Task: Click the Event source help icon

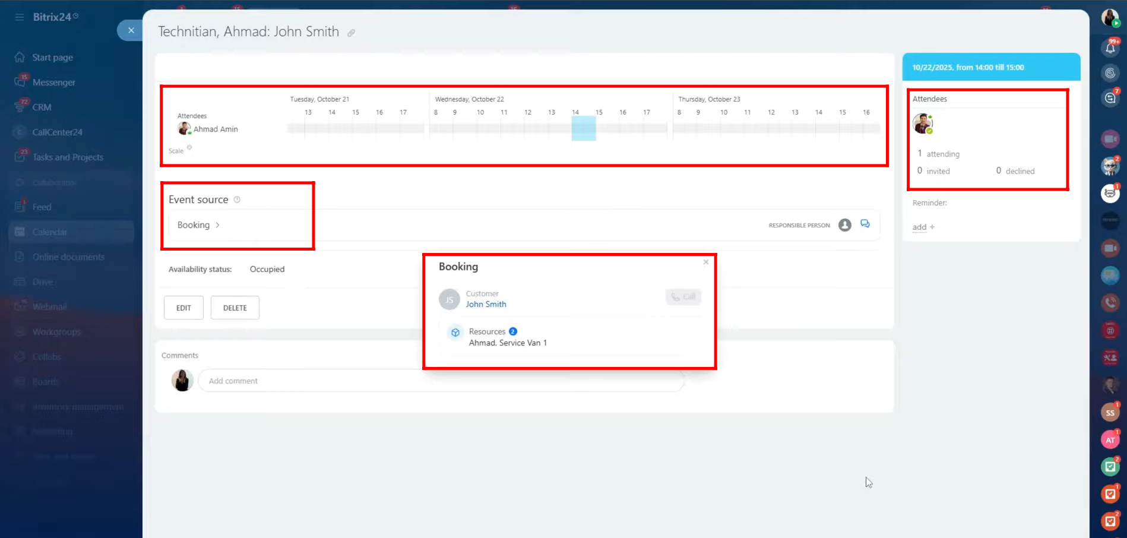Action: click(237, 200)
